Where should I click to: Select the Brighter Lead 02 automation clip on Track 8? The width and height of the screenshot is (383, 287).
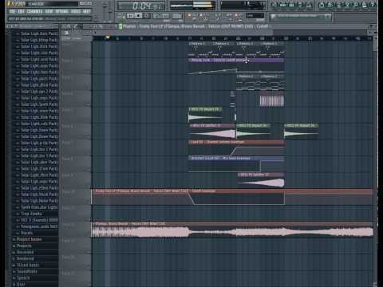[236, 164]
